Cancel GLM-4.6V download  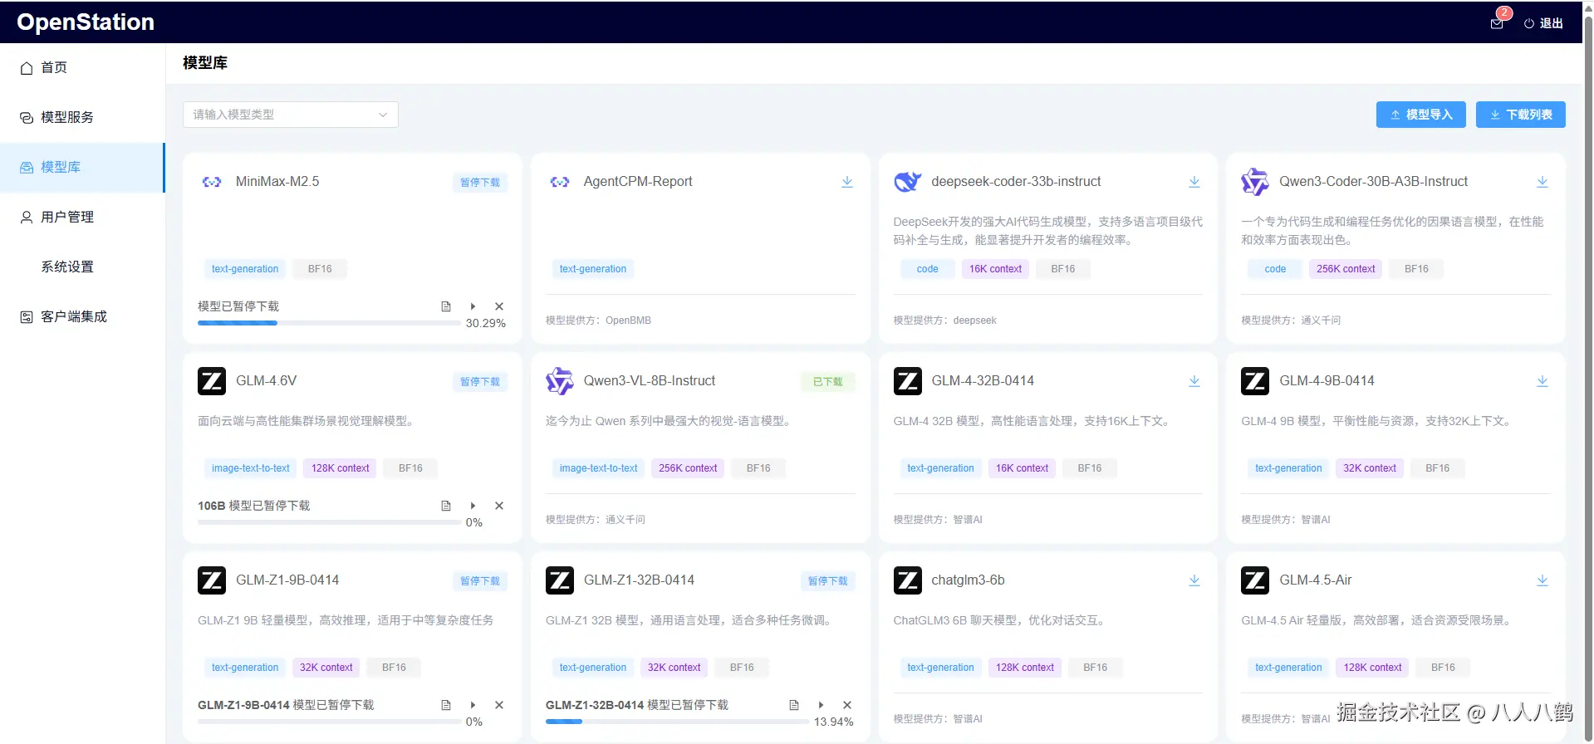(499, 506)
